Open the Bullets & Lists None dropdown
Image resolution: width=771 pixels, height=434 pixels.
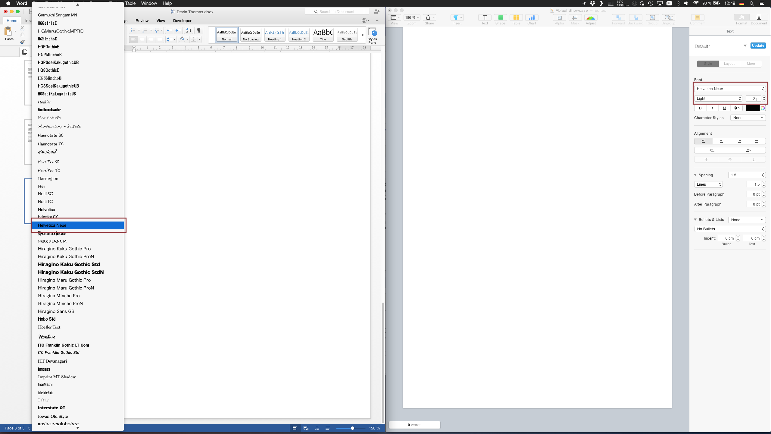coord(747,220)
